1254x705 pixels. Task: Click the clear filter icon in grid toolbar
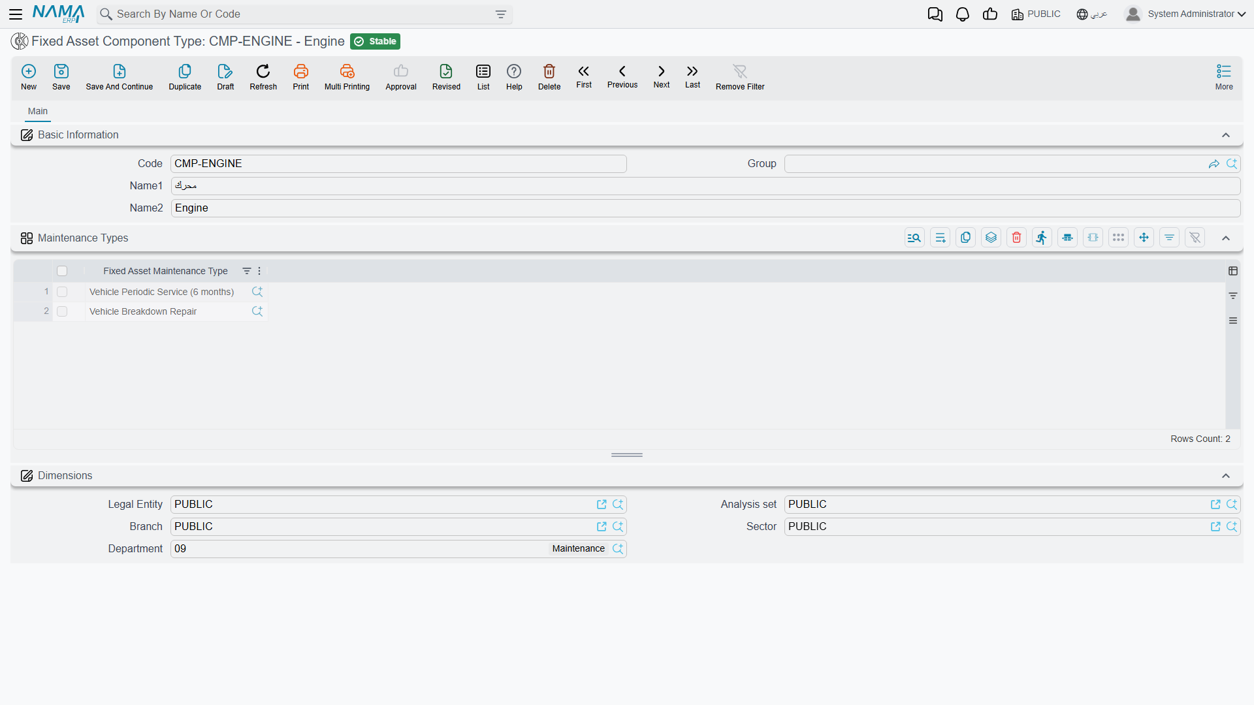1195,238
